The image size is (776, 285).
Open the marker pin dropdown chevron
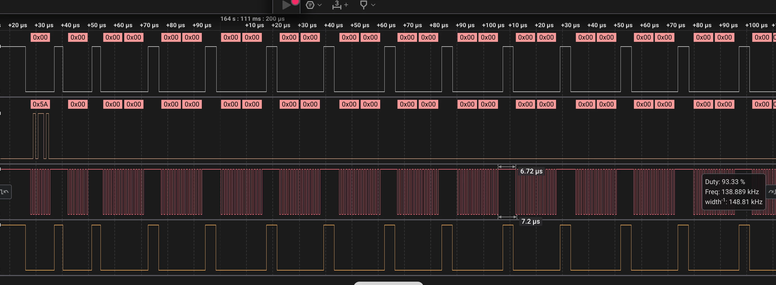373,5
